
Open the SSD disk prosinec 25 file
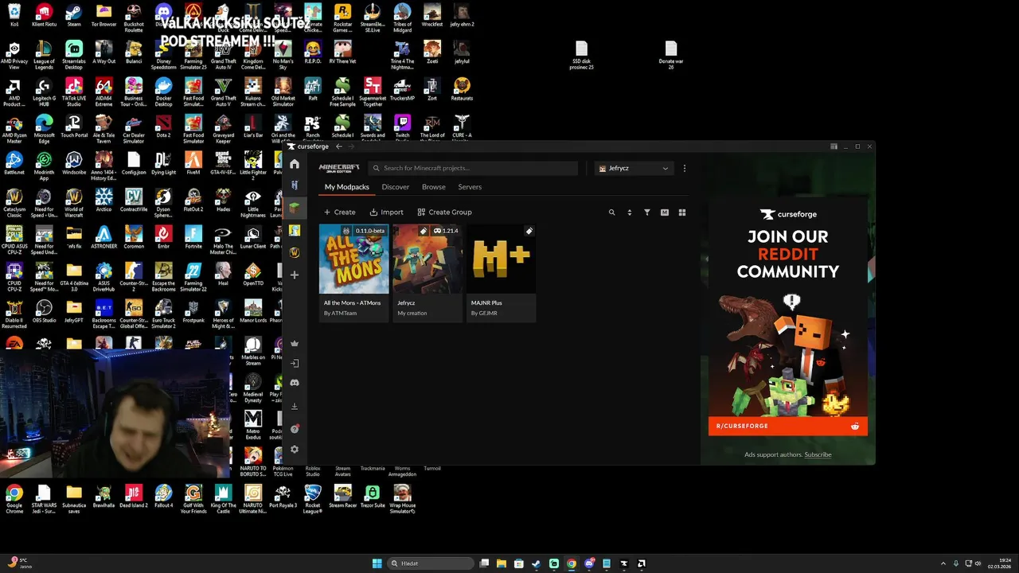click(x=581, y=56)
